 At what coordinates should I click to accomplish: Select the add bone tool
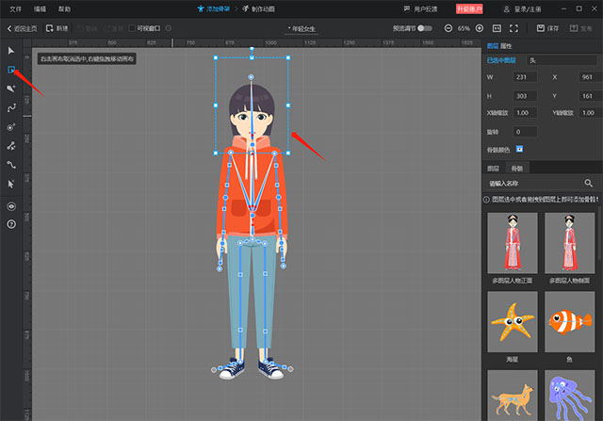pyautogui.click(x=11, y=89)
